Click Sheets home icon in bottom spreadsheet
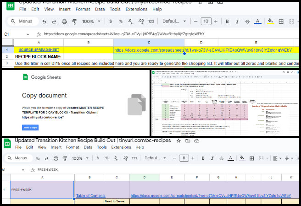 [7, 144]
